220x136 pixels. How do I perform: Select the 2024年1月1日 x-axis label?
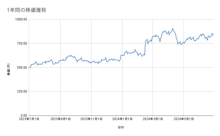(x=122, y=119)
